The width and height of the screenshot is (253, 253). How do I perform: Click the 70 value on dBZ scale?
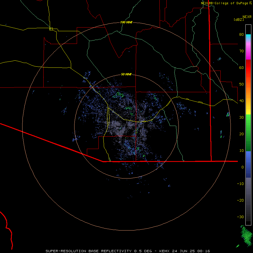point(241,51)
